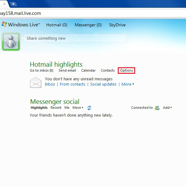Click 'You don't have any unread messages' text
Screen dimensions: 186x186
[79, 79]
